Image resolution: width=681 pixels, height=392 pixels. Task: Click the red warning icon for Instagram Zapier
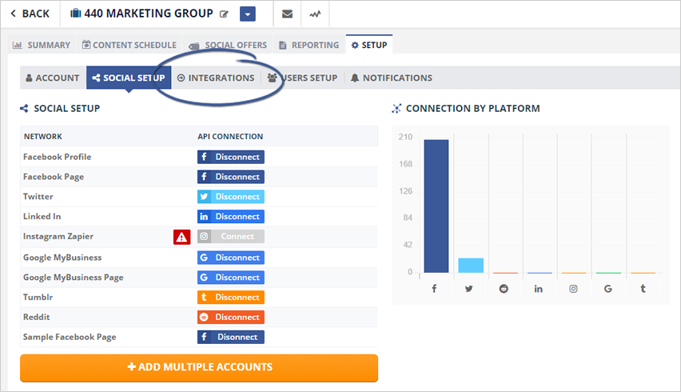[x=182, y=237]
